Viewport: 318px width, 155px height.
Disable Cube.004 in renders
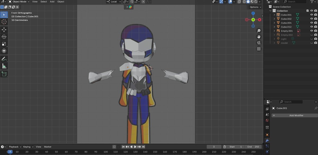click(316, 23)
